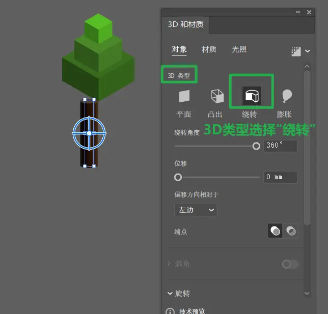
Task: Switch to the 对象 tab
Action: 179,49
